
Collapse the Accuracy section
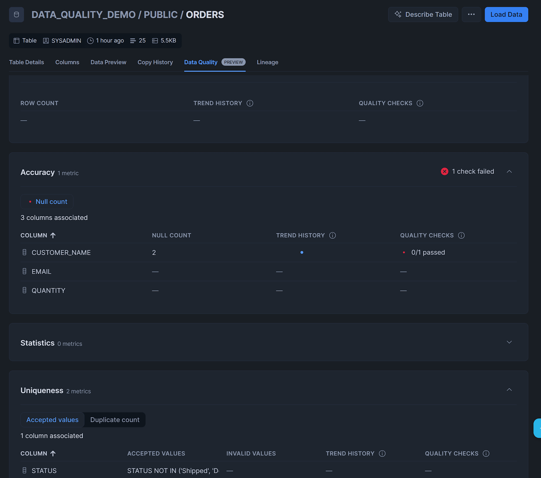[509, 172]
